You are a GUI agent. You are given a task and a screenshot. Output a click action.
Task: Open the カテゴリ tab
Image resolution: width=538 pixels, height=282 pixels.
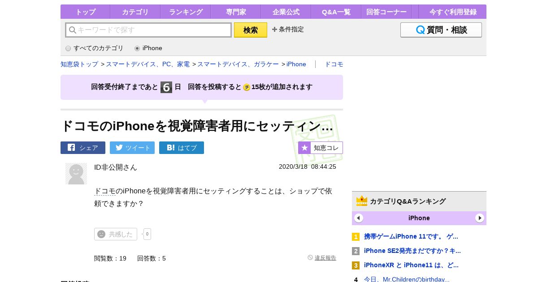click(135, 12)
